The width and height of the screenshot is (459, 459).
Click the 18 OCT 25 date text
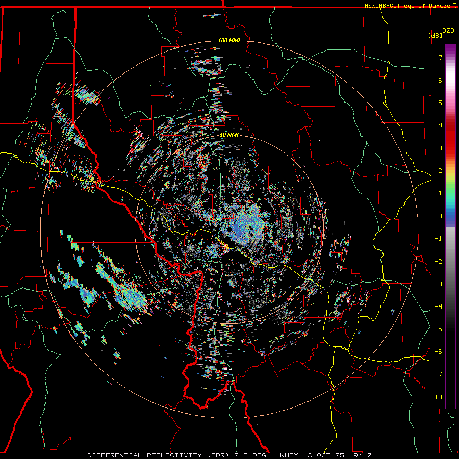[324, 455]
